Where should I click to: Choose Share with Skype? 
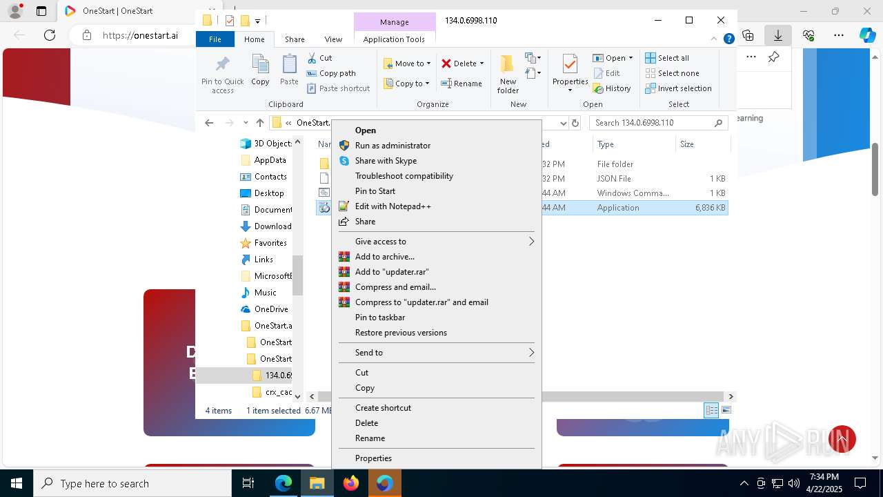[x=436, y=161]
